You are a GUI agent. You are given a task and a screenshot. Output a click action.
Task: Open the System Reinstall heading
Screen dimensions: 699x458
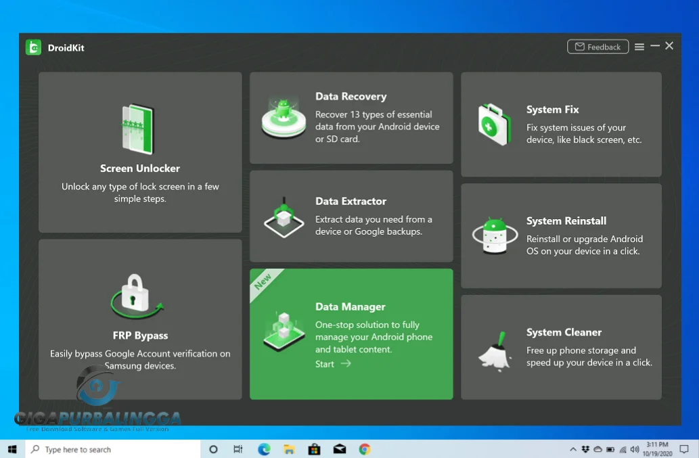[x=566, y=221]
